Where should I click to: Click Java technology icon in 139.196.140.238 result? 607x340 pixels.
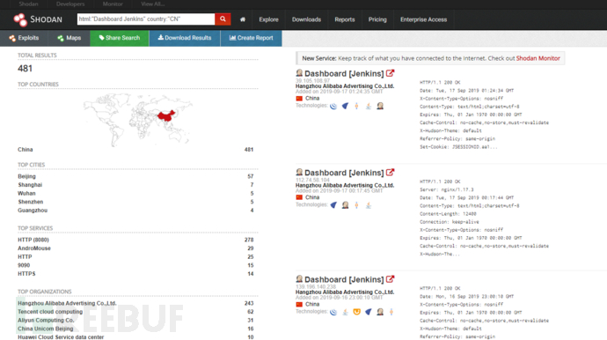tap(345, 312)
